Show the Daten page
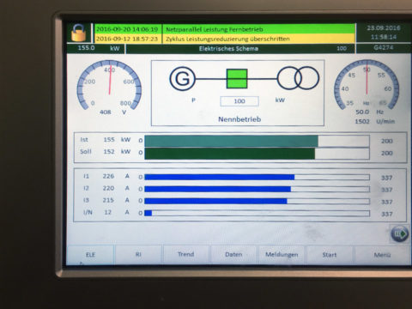This screenshot has width=412, height=309. pyautogui.click(x=233, y=254)
